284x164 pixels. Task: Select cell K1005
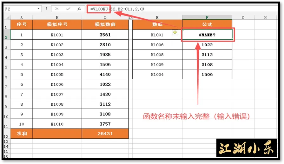click(x=57, y=74)
